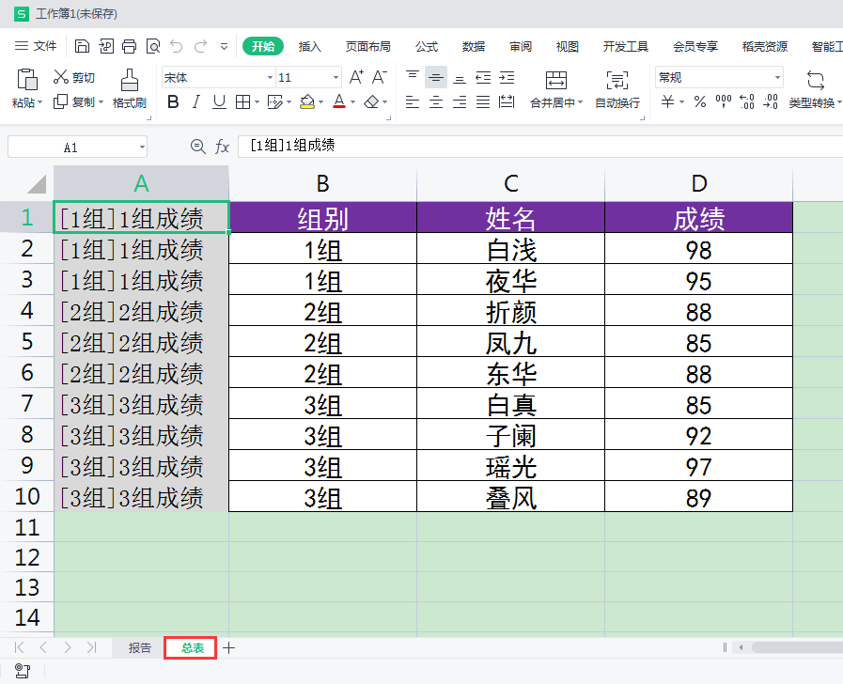Increase indent icon
The height and width of the screenshot is (684, 843).
(x=507, y=77)
